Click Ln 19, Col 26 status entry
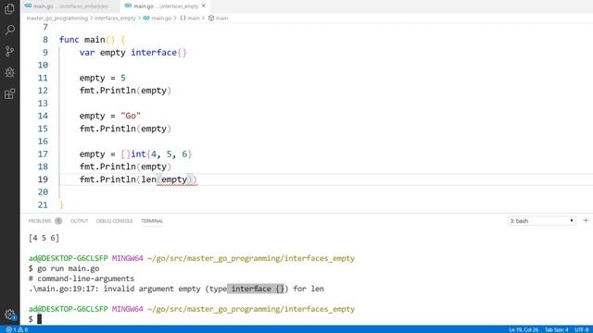Viewport: 593px width, 333px height. [x=524, y=329]
